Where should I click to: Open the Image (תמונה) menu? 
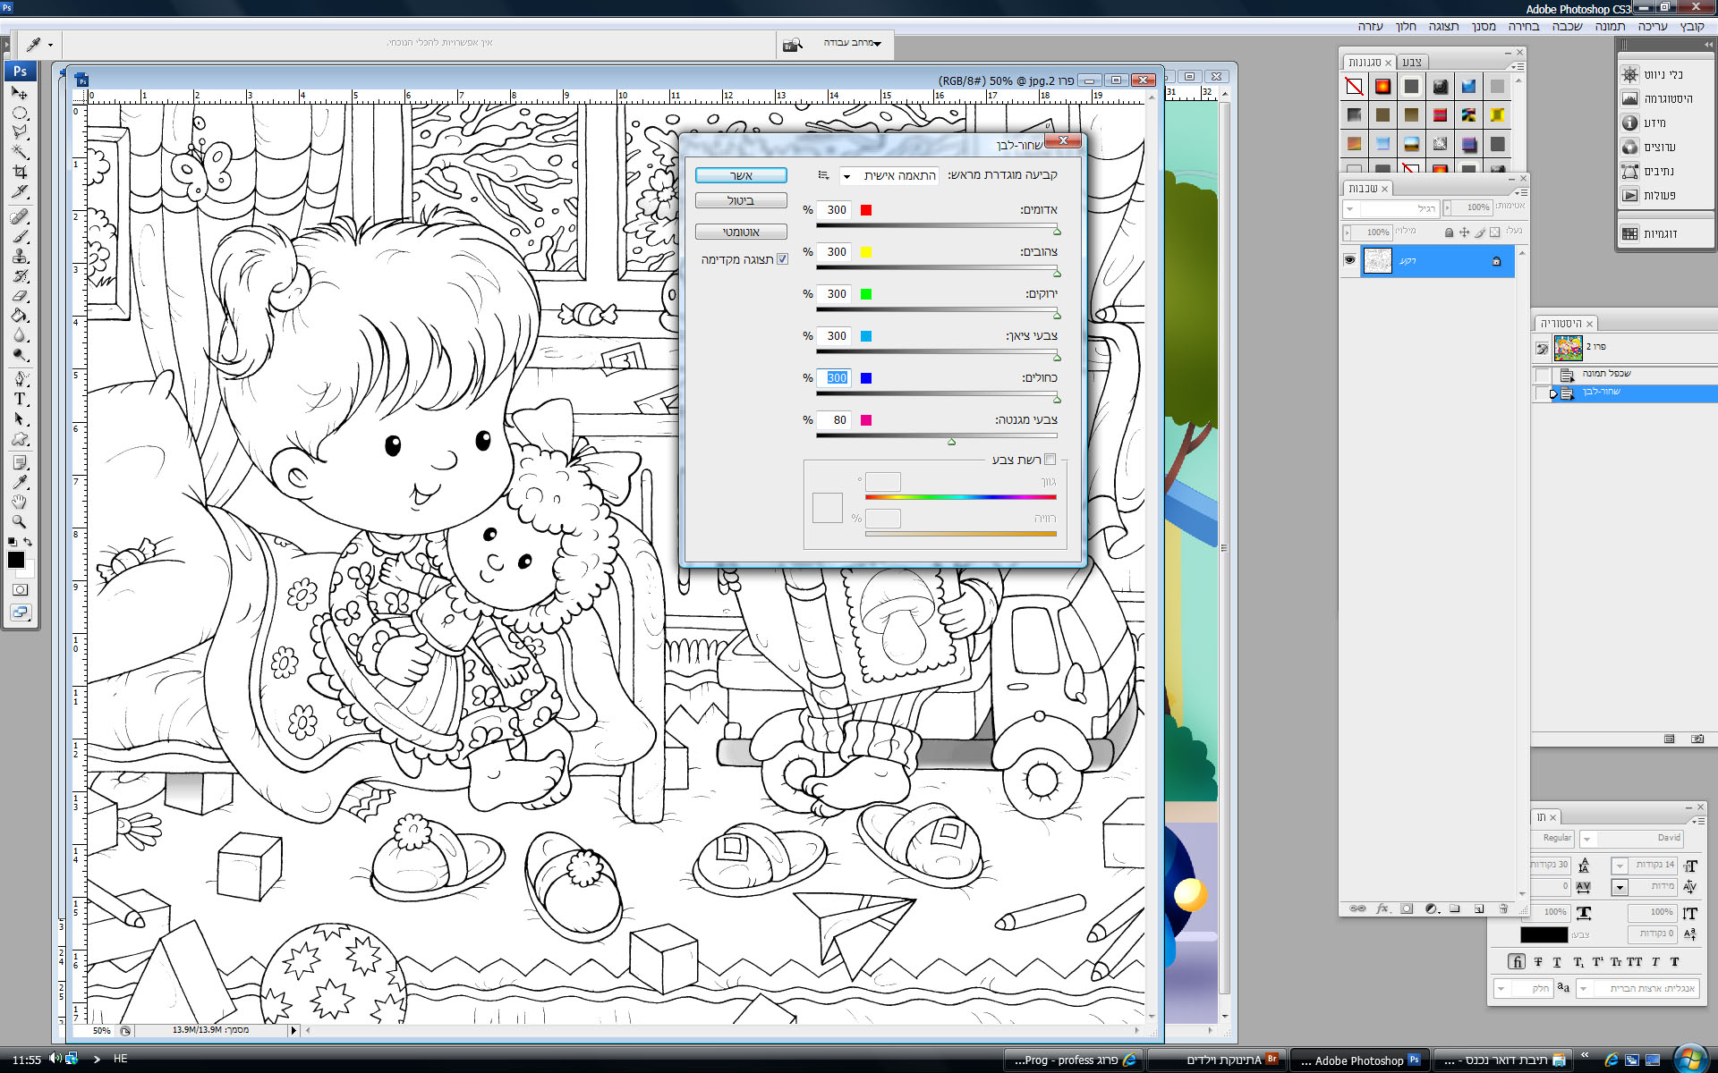tap(1610, 27)
